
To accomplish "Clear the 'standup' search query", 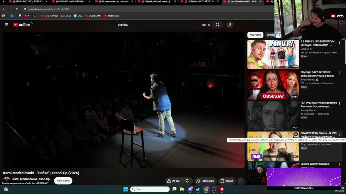I will click(x=209, y=25).
